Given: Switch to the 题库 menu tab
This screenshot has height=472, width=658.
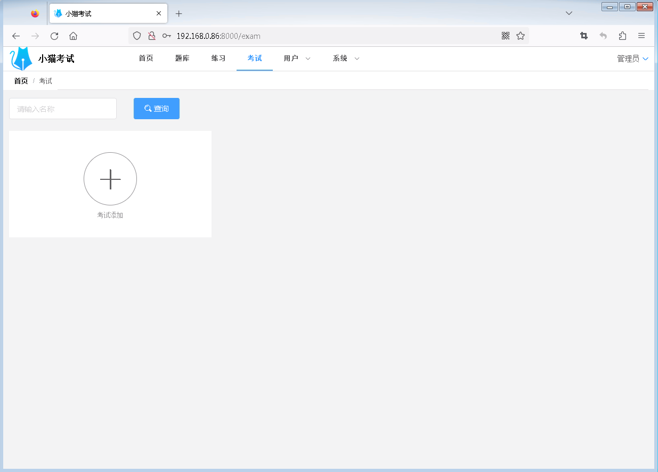Looking at the screenshot, I should point(182,59).
